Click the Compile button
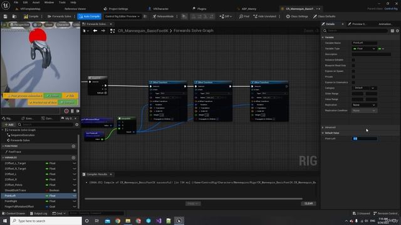The image size is (401, 225). 31,16
